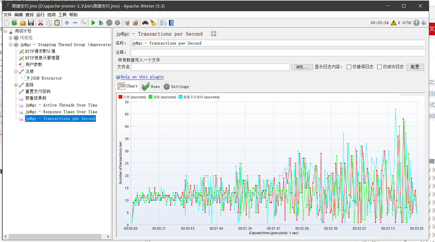The image size is (435, 242).
Task: Click the Save test plan floppy icon
Action: click(31, 23)
